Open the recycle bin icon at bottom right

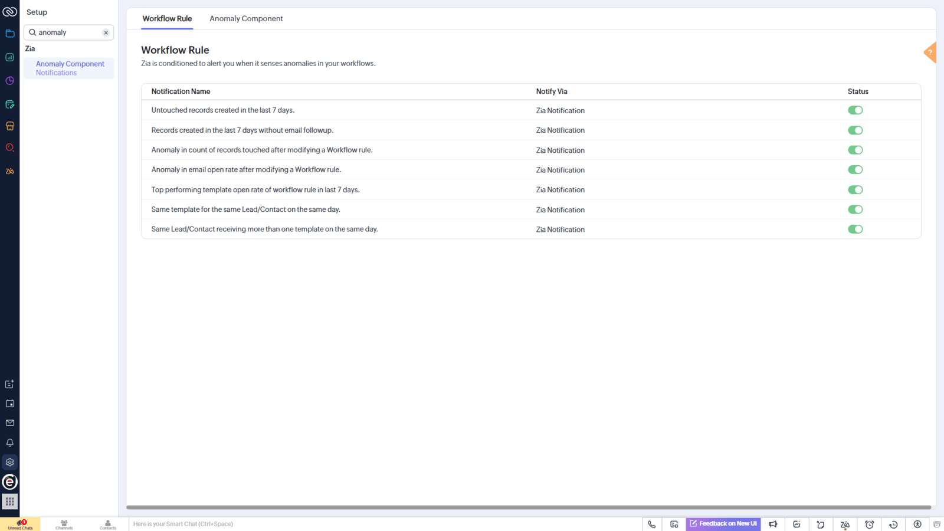(x=938, y=524)
